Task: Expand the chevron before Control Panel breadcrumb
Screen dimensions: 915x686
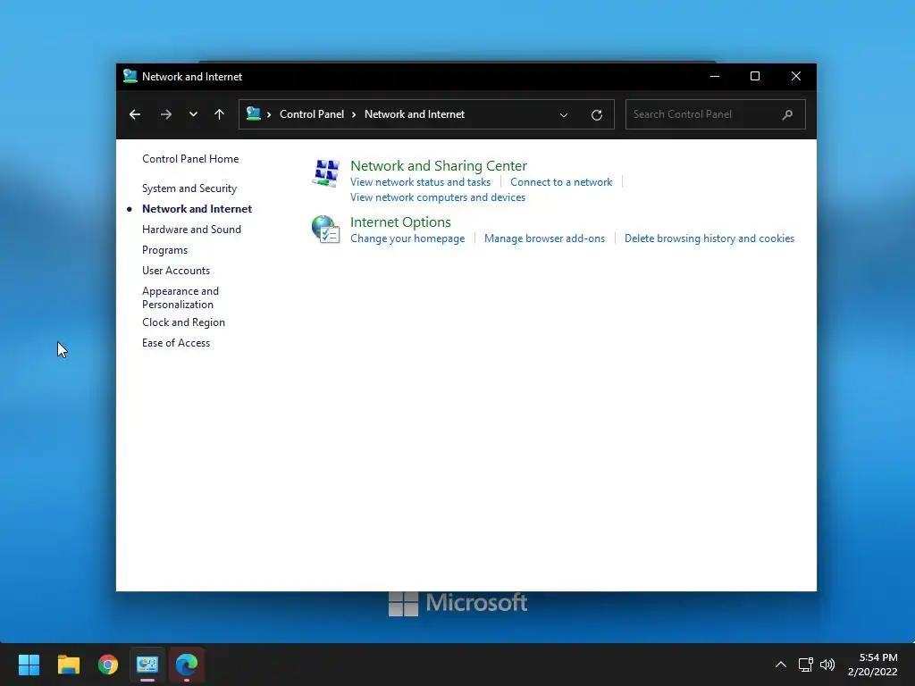Action: click(x=269, y=114)
